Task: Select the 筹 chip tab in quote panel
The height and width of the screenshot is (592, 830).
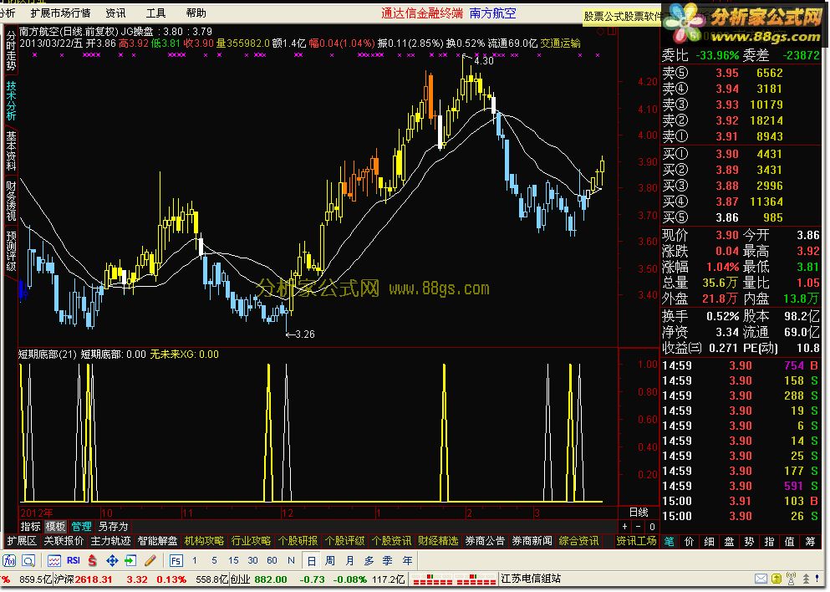Action: [810, 541]
